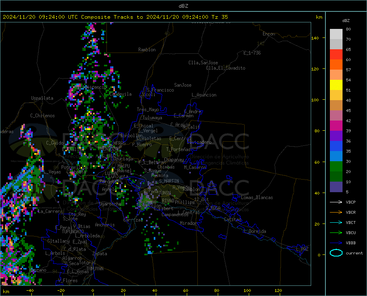Click the 'Zapata' place label
Image resolution: width=367 pixels, height=296 pixels.
pyautogui.click(x=100, y=254)
